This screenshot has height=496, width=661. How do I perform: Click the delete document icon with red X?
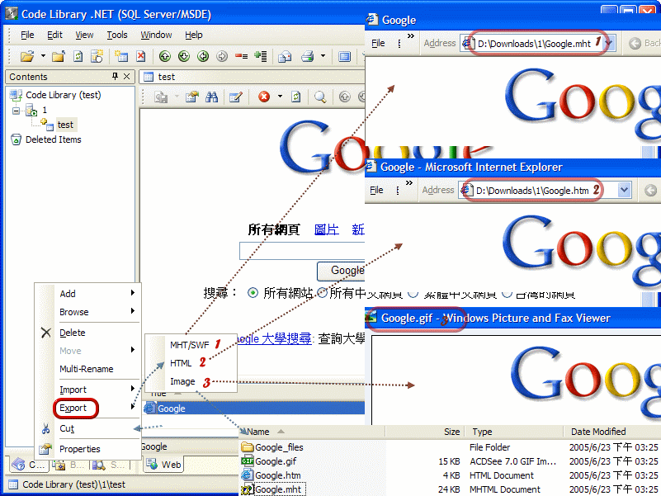141,55
